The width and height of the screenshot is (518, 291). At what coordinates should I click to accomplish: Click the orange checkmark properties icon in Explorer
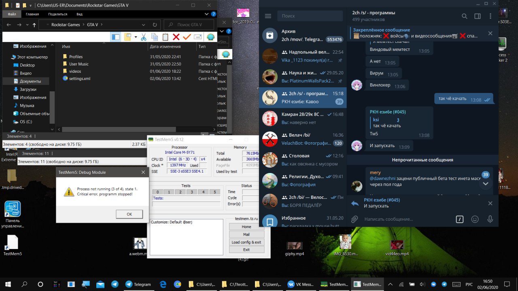(x=187, y=37)
